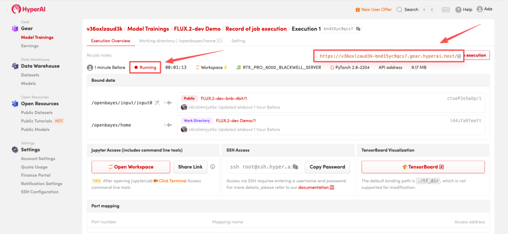Click the Model Trainings breadcrumb link
This screenshot has width=508, height=234.
pyautogui.click(x=148, y=29)
